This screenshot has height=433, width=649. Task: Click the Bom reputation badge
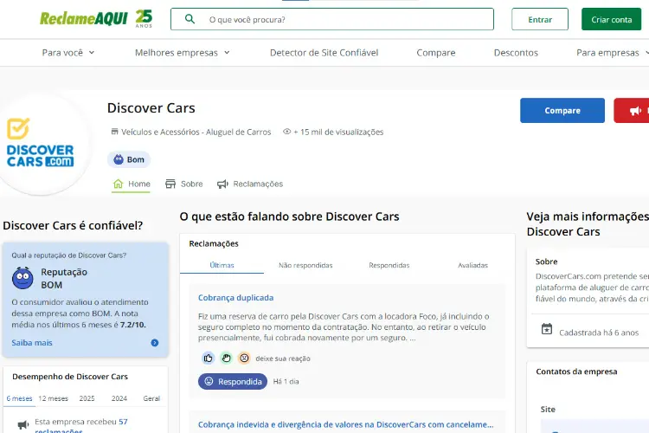[x=129, y=159]
